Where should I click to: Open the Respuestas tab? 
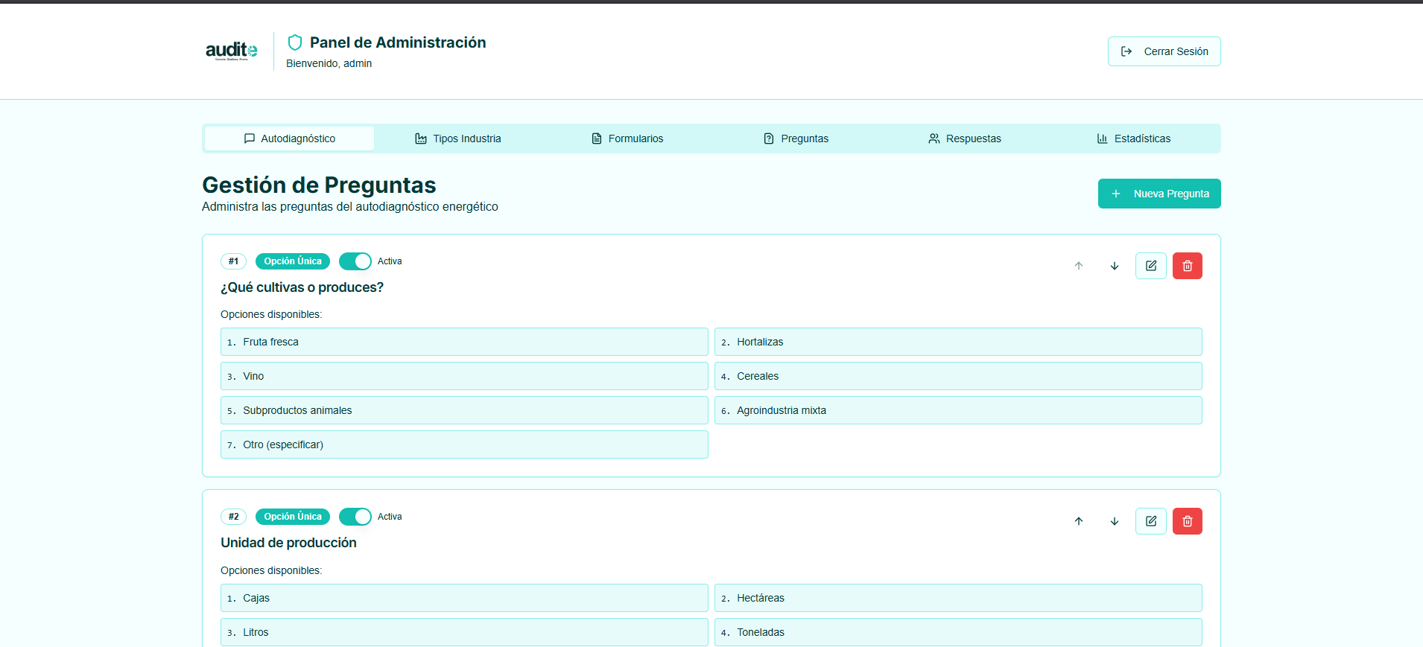point(965,138)
